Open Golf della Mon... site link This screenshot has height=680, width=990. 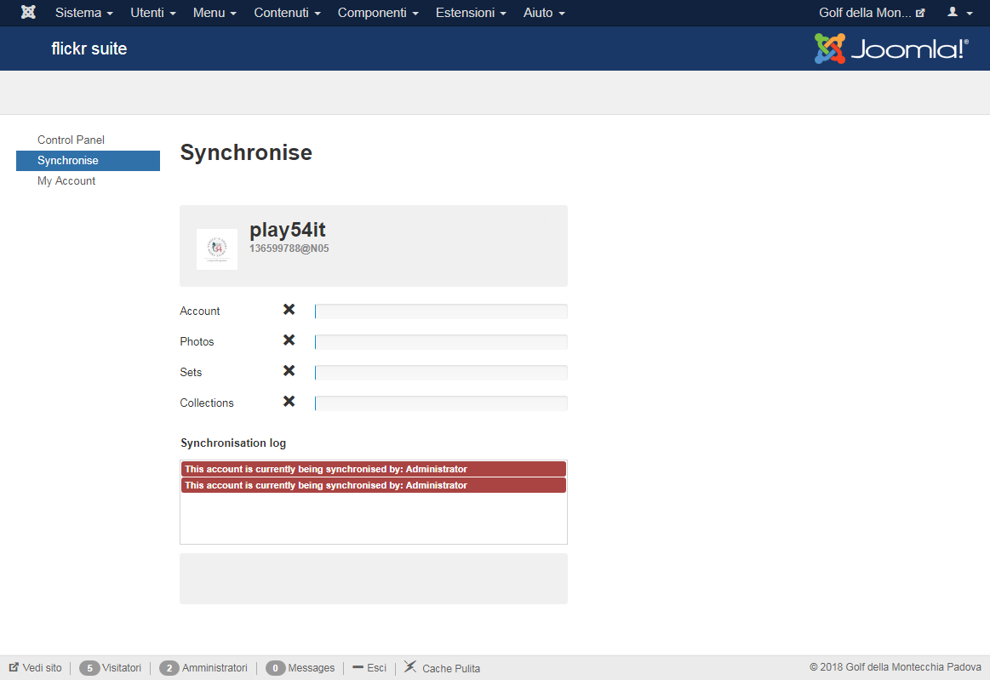pyautogui.click(x=872, y=13)
